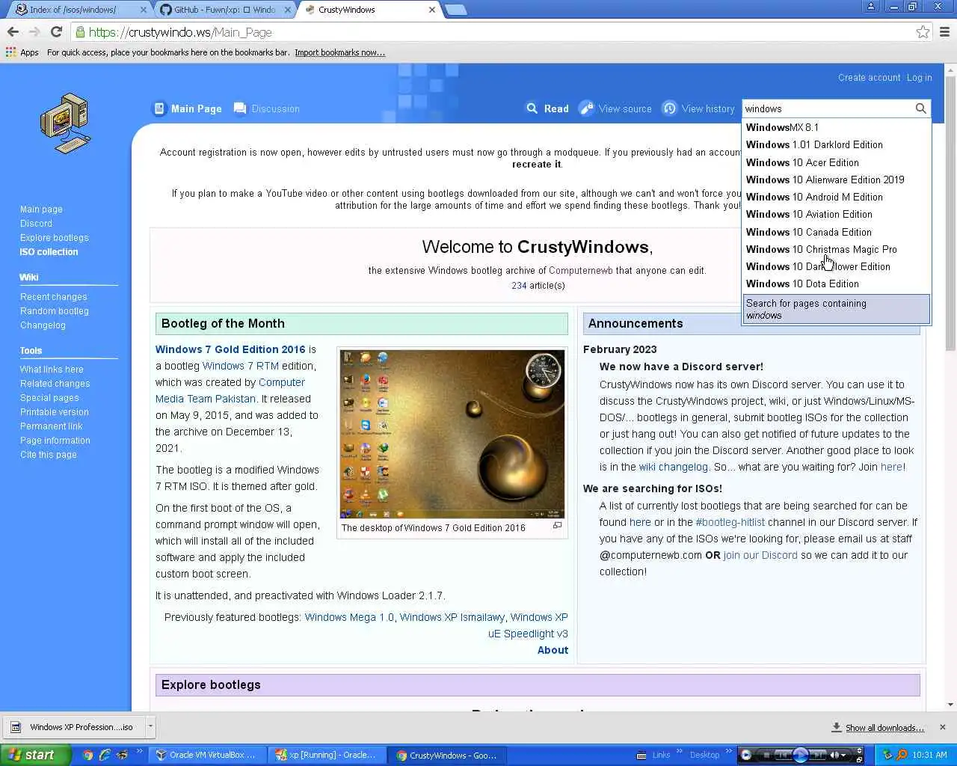Choose Windows 1.01 Darklord Edition suggestion
The width and height of the screenshot is (957, 766).
(x=837, y=144)
